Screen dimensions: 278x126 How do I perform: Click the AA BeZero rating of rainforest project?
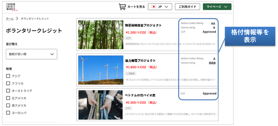[213, 23]
